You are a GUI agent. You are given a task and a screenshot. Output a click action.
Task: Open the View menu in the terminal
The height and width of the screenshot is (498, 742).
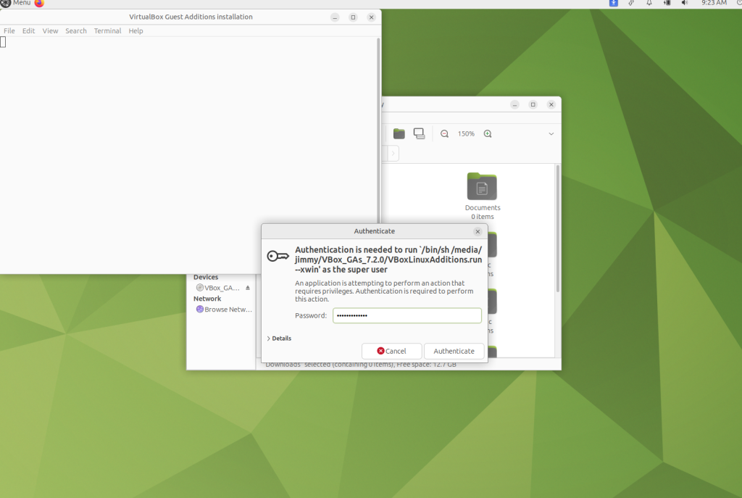click(50, 30)
